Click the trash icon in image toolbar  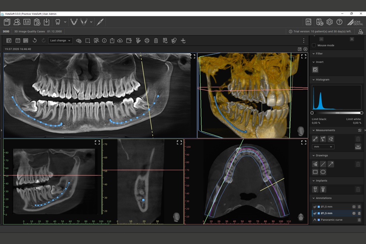coord(156,41)
